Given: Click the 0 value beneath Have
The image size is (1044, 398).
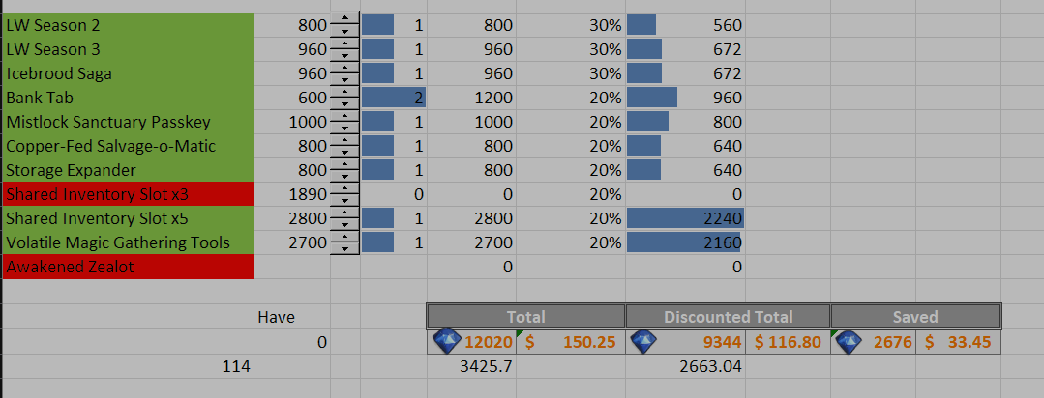Looking at the screenshot, I should tap(292, 342).
